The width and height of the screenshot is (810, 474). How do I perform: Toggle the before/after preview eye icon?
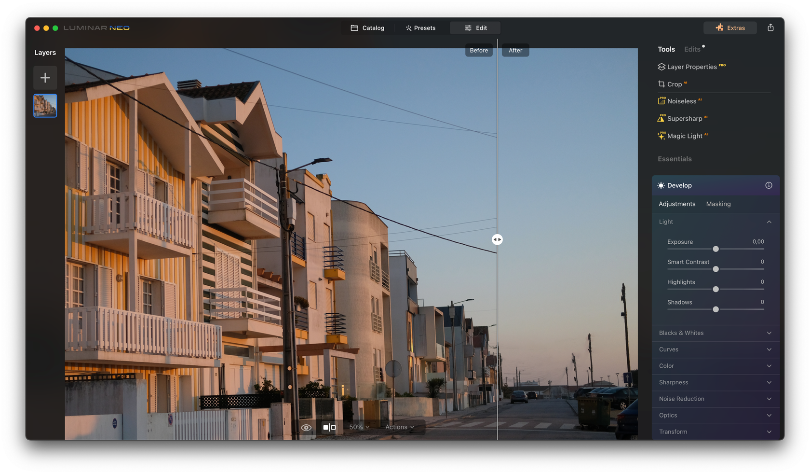click(x=307, y=427)
